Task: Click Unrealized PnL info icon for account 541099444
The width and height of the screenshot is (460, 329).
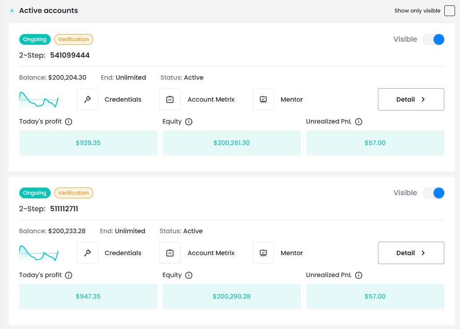Action: coord(359,122)
